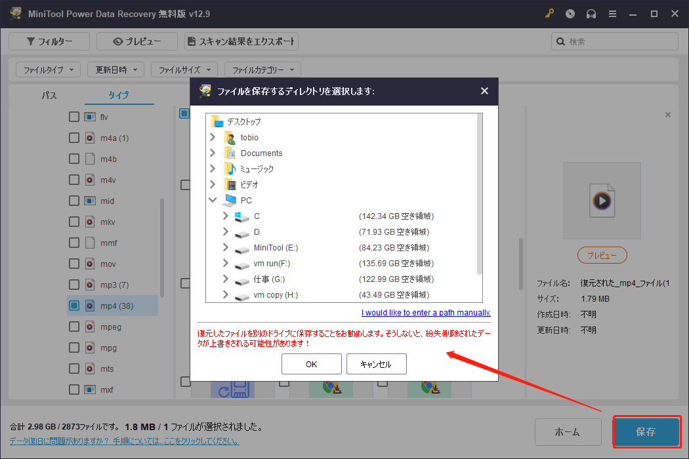Focus the 検索 search field
The width and height of the screenshot is (689, 459).
tap(614, 41)
